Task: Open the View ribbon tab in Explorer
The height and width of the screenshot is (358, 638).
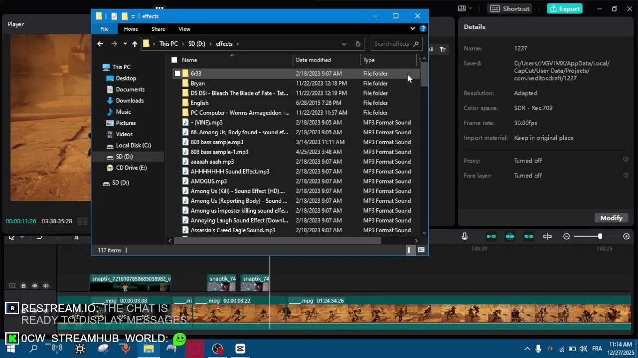Action: point(184,29)
